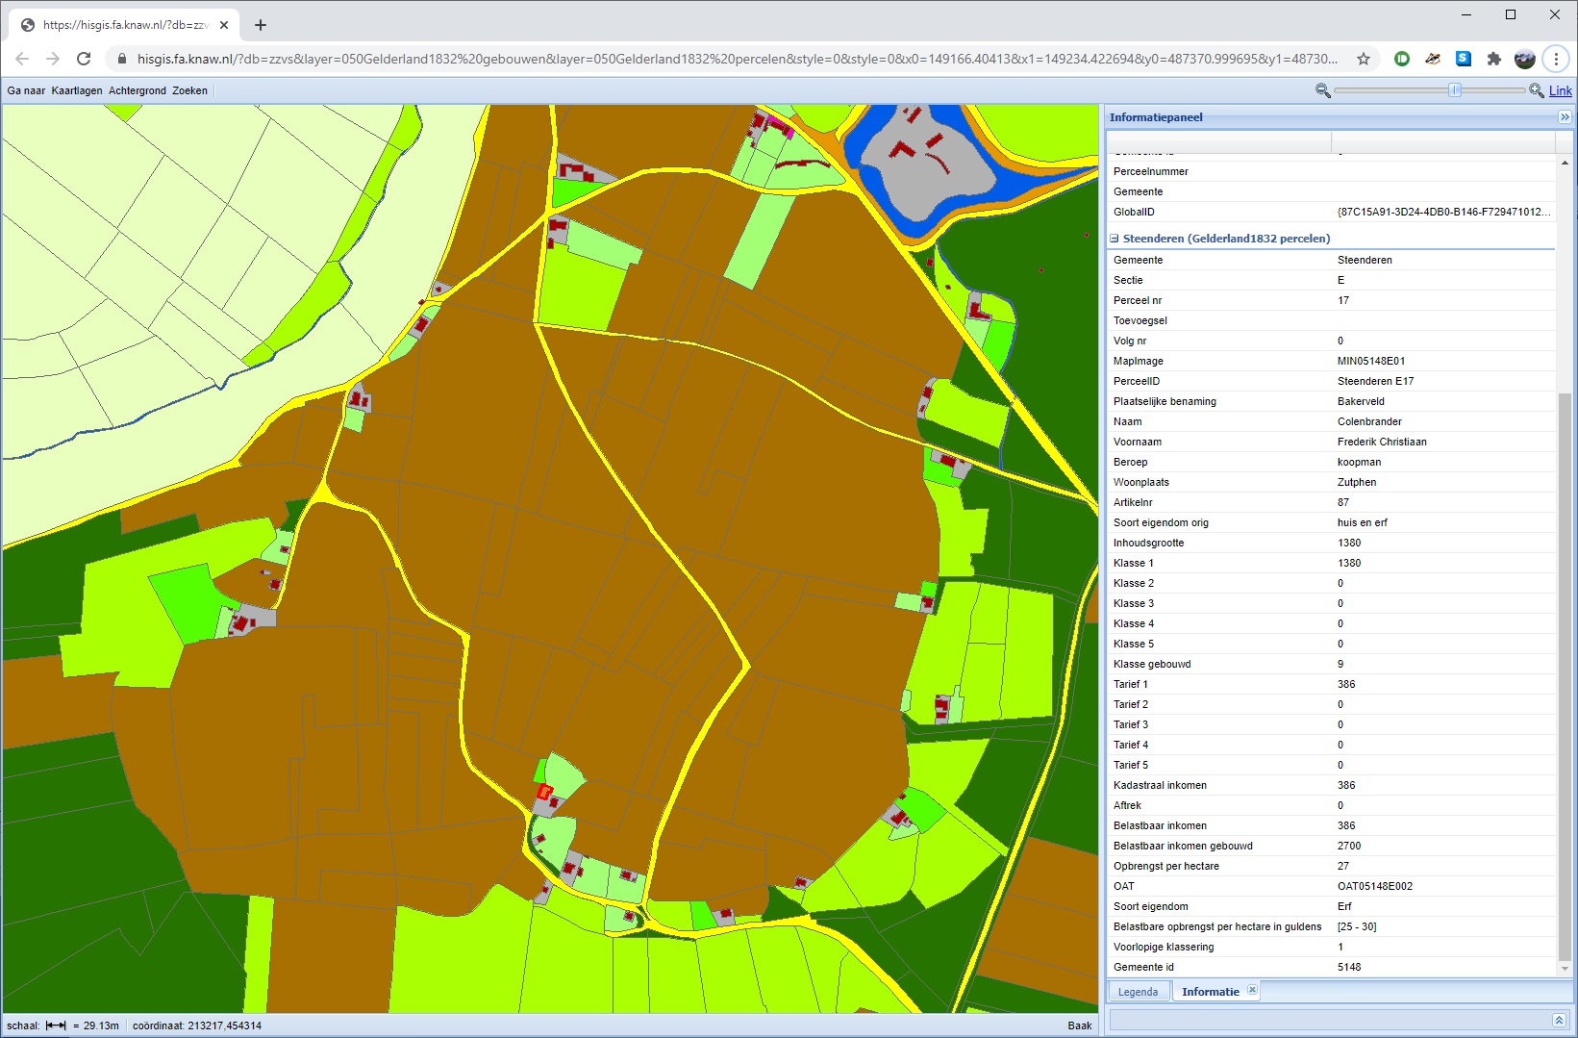Expand the bottom panel with the double chevron

point(1559,1020)
